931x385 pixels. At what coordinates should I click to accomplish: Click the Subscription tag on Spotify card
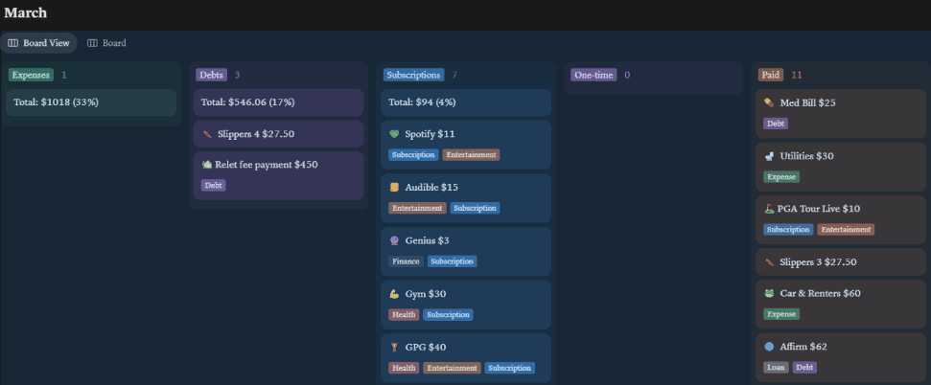(413, 155)
